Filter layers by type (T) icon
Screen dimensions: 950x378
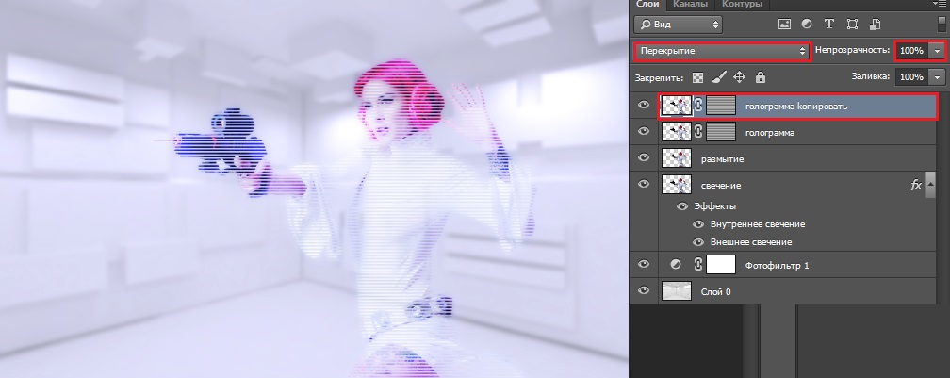(x=829, y=25)
